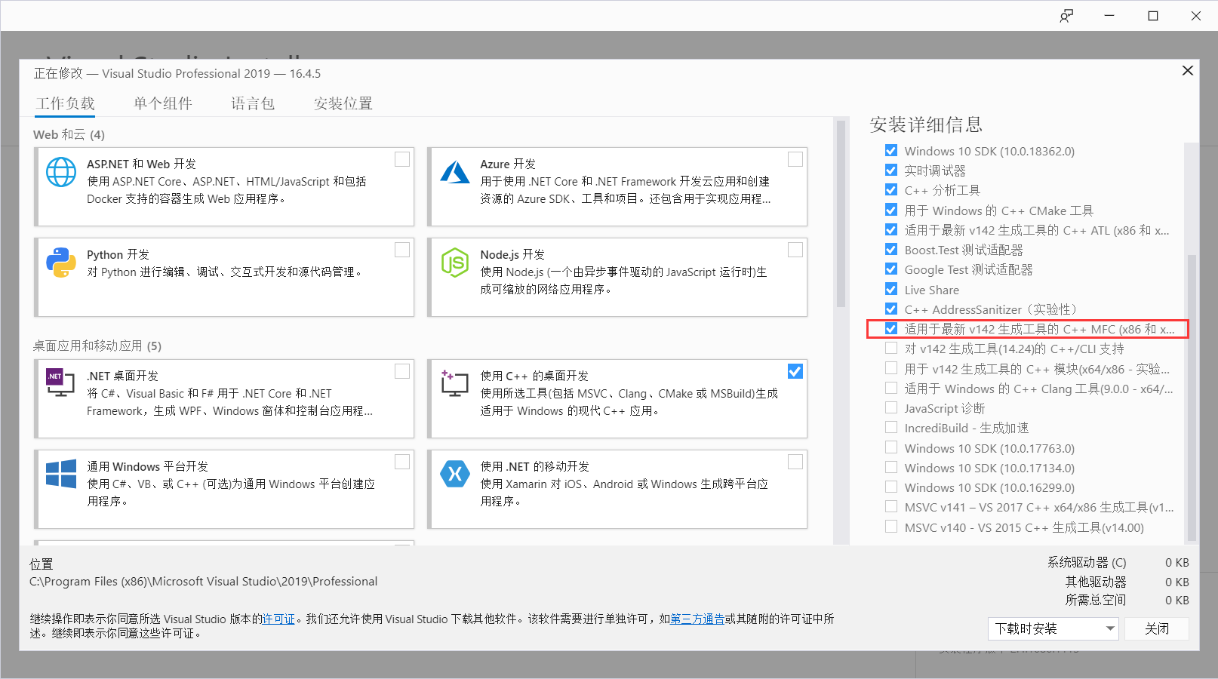This screenshot has width=1218, height=679.
Task: Click the Universal Windows Platform logo icon
Action: [61, 474]
